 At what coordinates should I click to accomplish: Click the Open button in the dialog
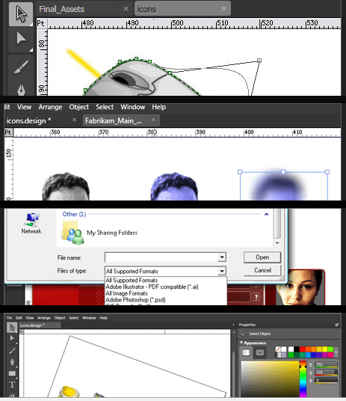(x=262, y=257)
